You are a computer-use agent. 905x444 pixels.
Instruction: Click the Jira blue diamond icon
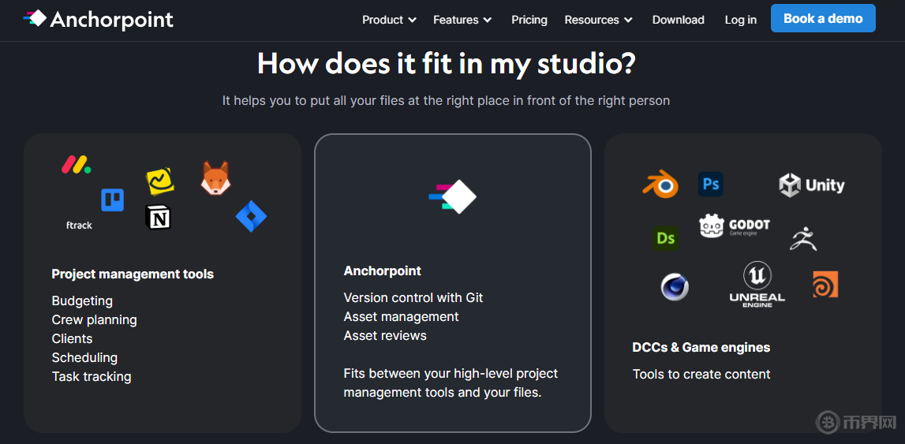pos(251,217)
